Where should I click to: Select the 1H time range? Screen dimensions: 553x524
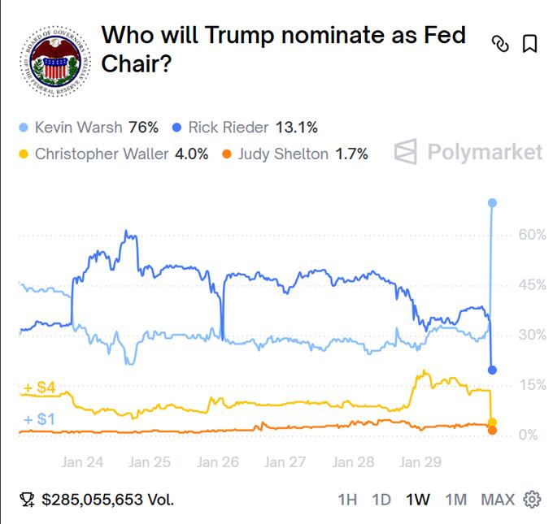pos(347,499)
